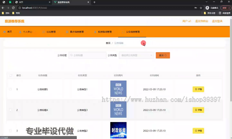Click the 公告类型3 cell
The width and height of the screenshot is (232, 139).
(82, 110)
